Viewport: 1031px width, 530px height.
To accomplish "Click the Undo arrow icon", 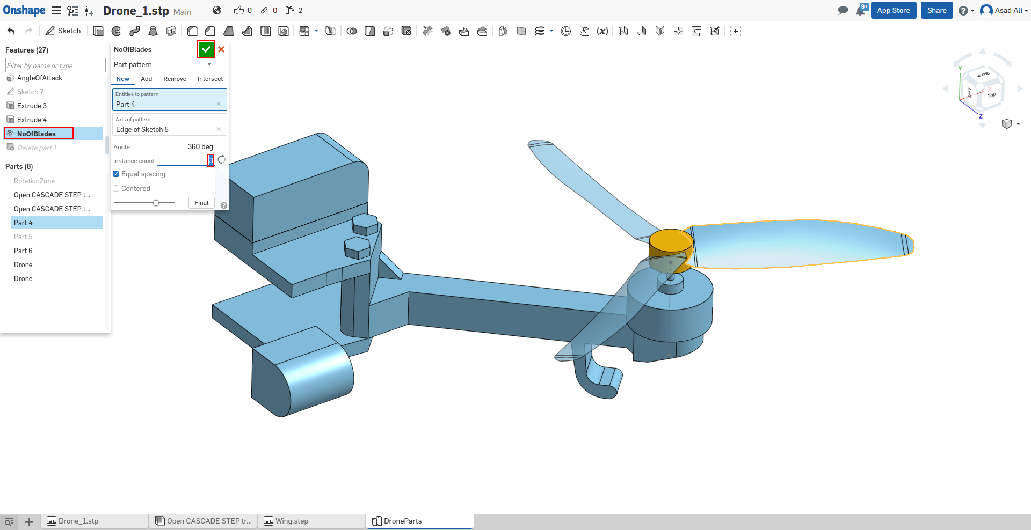I will [11, 31].
